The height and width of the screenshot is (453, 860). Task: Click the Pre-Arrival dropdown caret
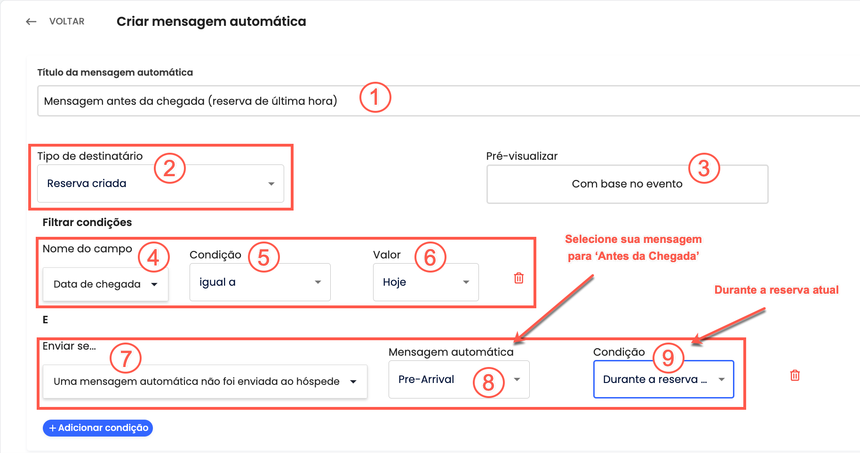[517, 380]
